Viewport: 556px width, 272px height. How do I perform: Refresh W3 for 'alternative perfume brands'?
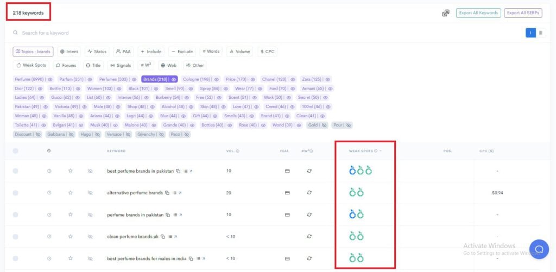tap(309, 193)
